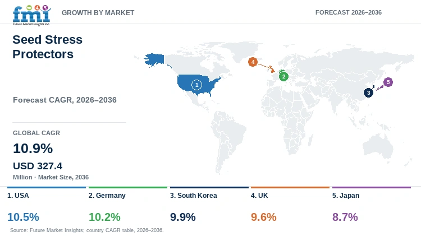Screen dimensions: 421x236
Task: Click purple map marker 5 for Japan
Action: pos(388,82)
